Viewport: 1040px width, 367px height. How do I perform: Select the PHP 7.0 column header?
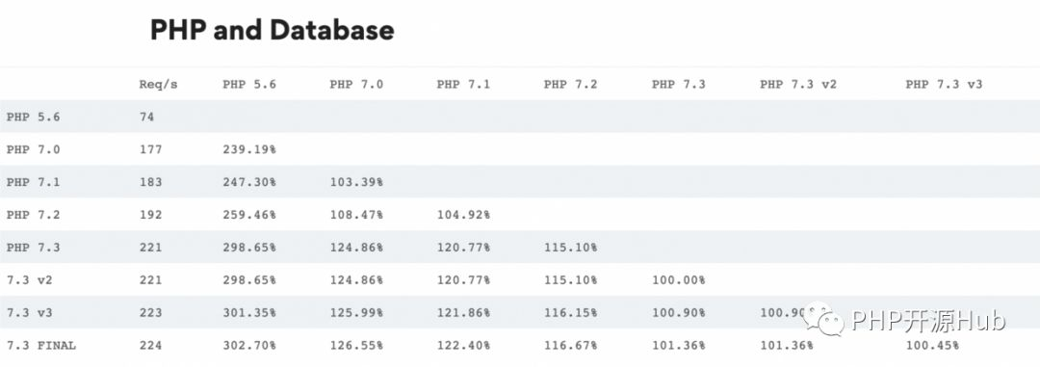coord(356,84)
